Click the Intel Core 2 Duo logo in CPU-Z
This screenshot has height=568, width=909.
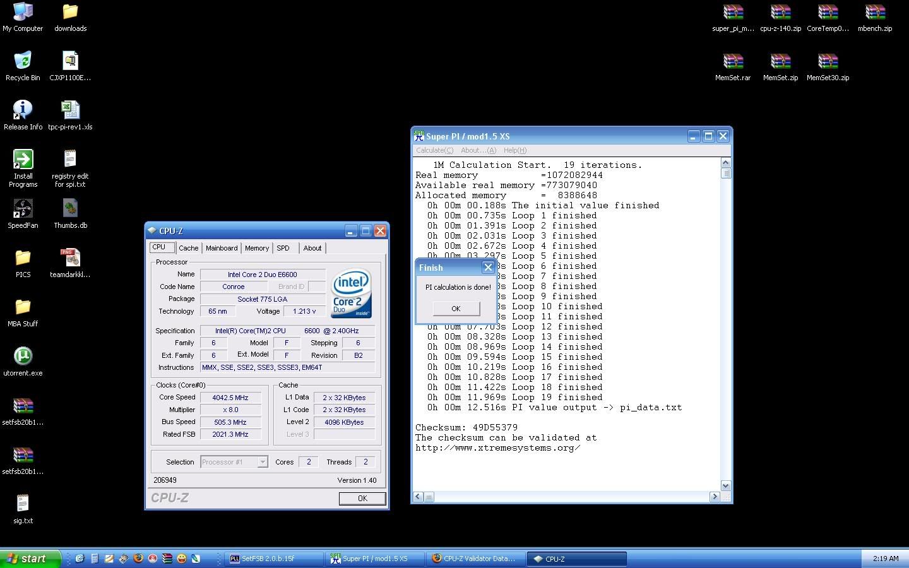coord(352,294)
